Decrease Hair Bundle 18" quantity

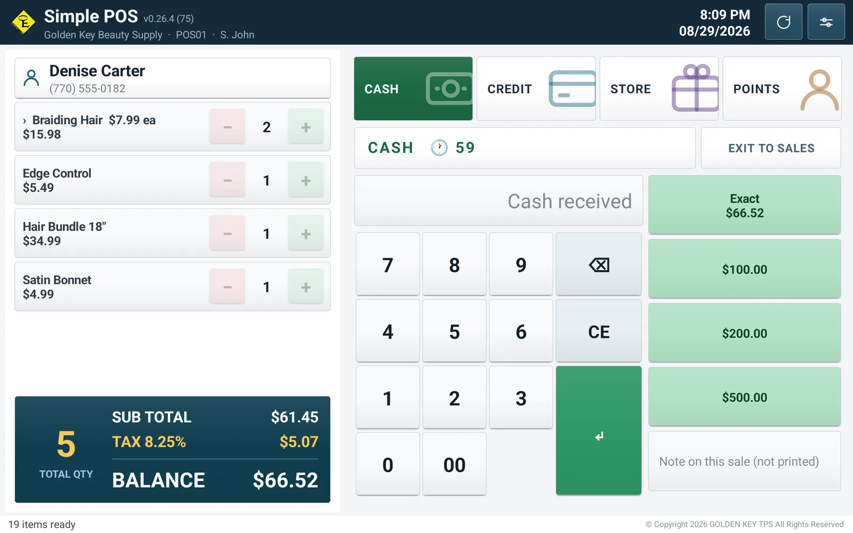tap(227, 233)
